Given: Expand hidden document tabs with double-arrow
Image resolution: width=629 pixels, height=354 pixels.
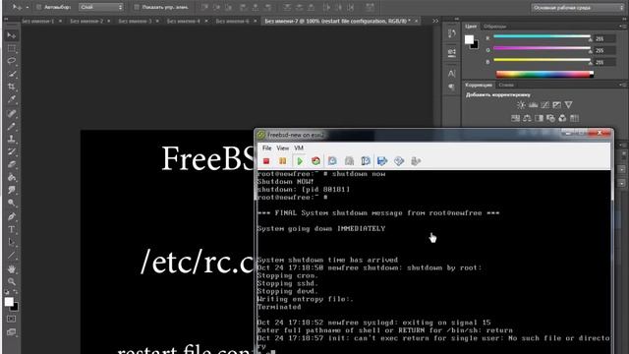Looking at the screenshot, I should (x=435, y=21).
